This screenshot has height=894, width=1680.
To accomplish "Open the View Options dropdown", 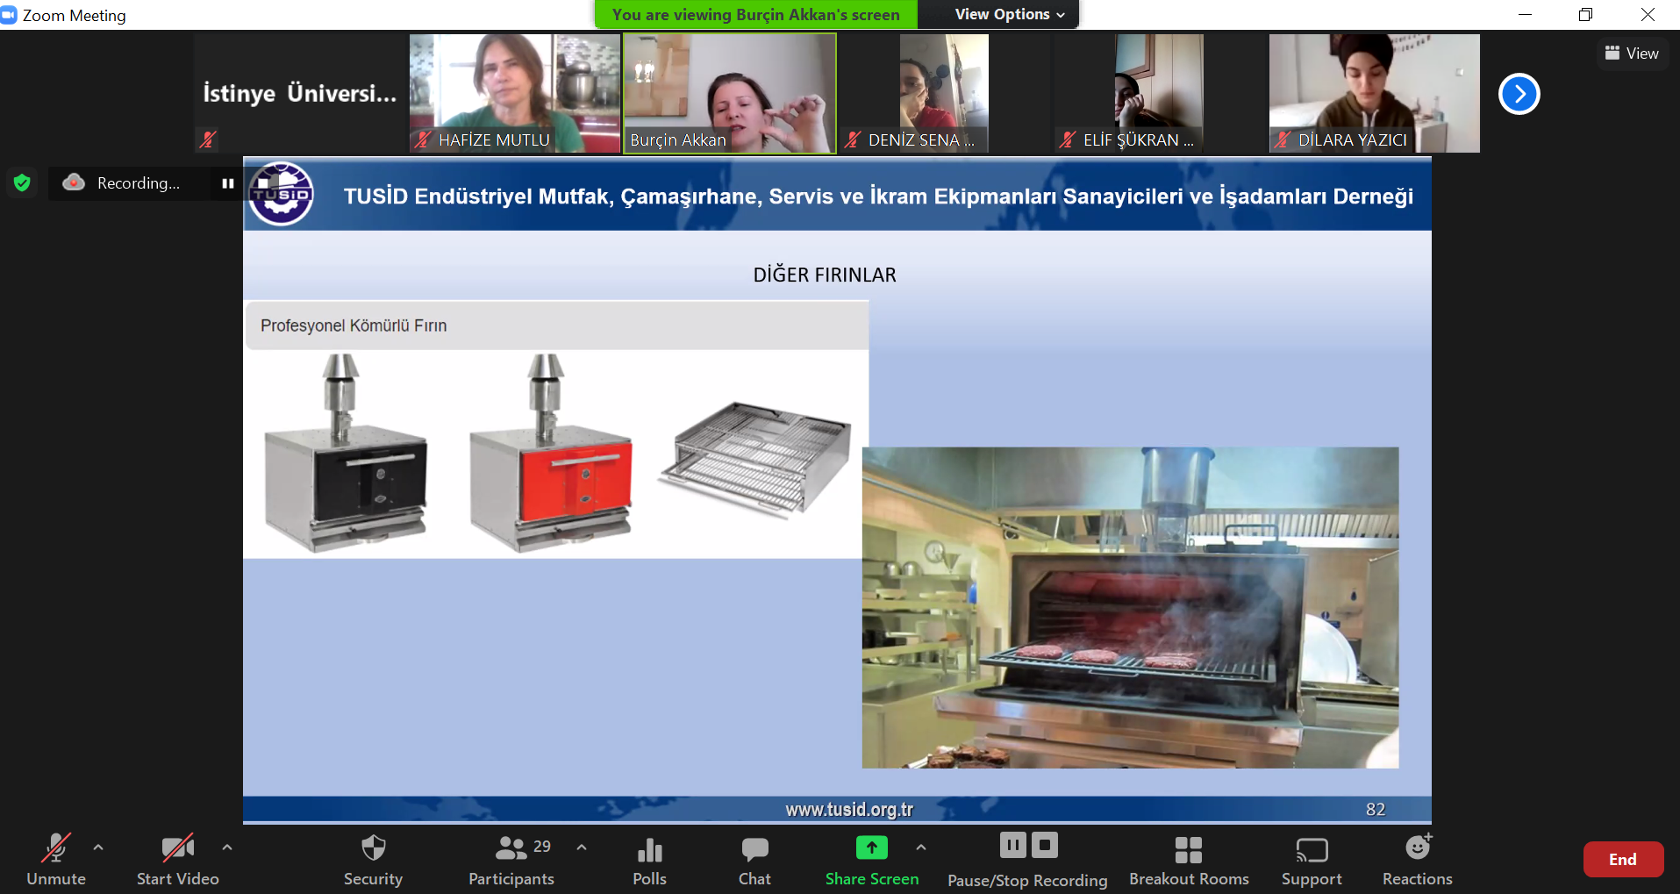I will click(x=1009, y=14).
